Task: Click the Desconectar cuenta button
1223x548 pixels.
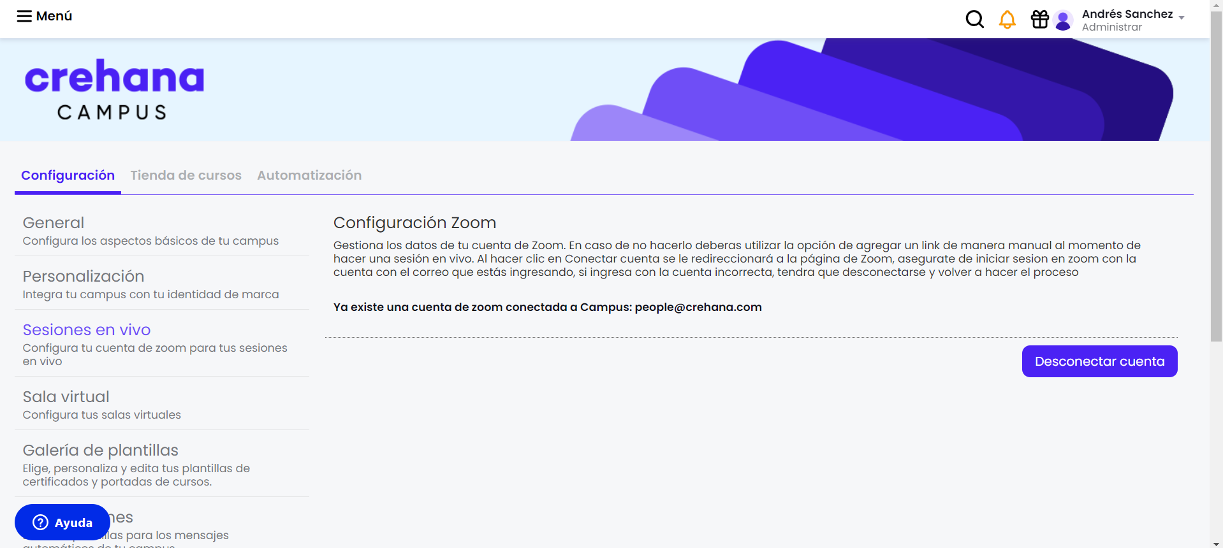Action: (1099, 361)
